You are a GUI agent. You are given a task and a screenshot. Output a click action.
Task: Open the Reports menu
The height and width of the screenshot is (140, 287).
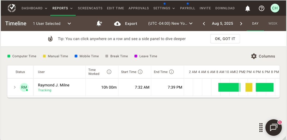pos(63,8)
